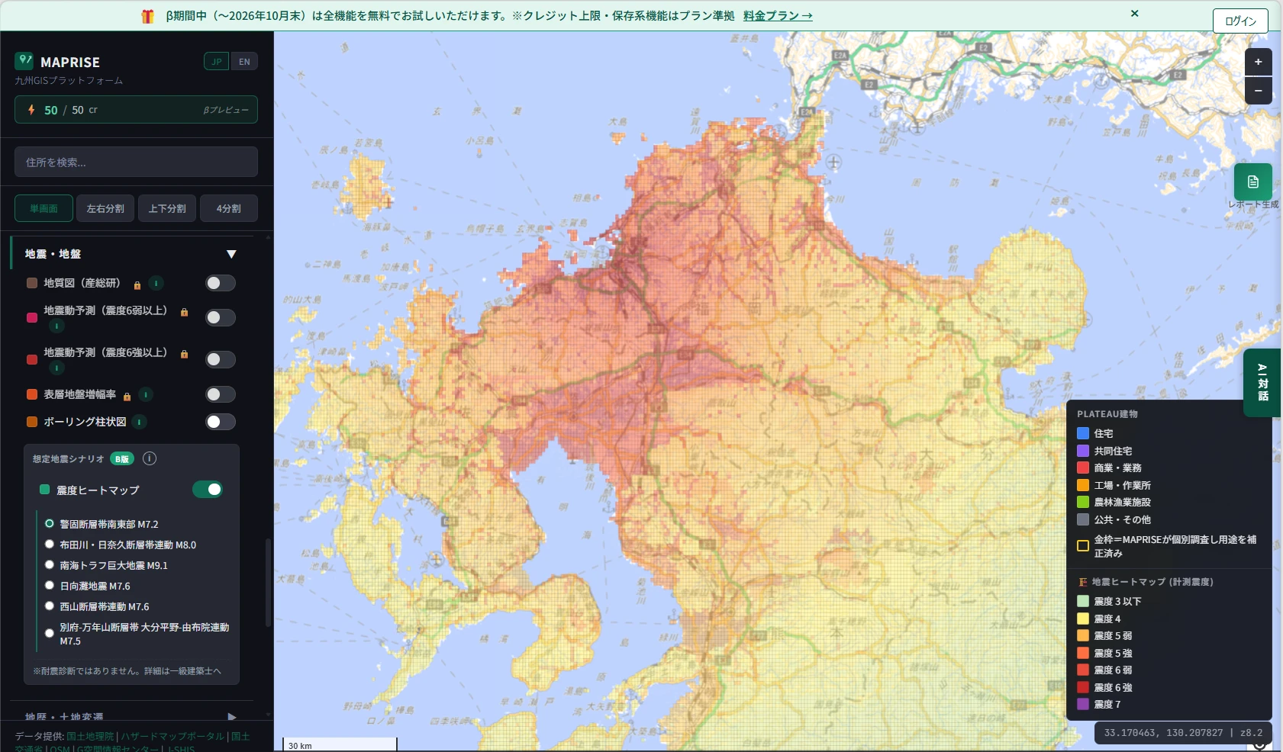Click the sidebar vertical scrollbar
This screenshot has width=1283, height=752.
[x=268, y=583]
